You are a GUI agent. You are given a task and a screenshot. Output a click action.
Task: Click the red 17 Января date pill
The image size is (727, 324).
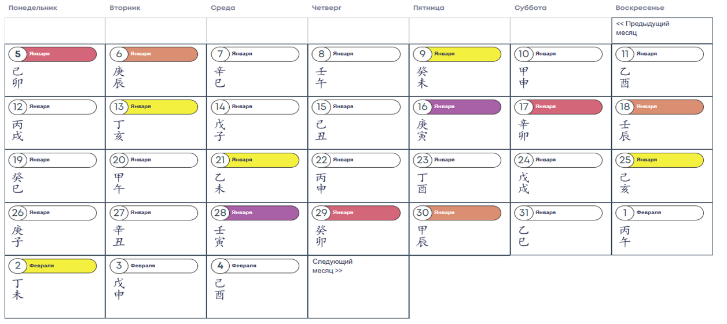coord(559,107)
